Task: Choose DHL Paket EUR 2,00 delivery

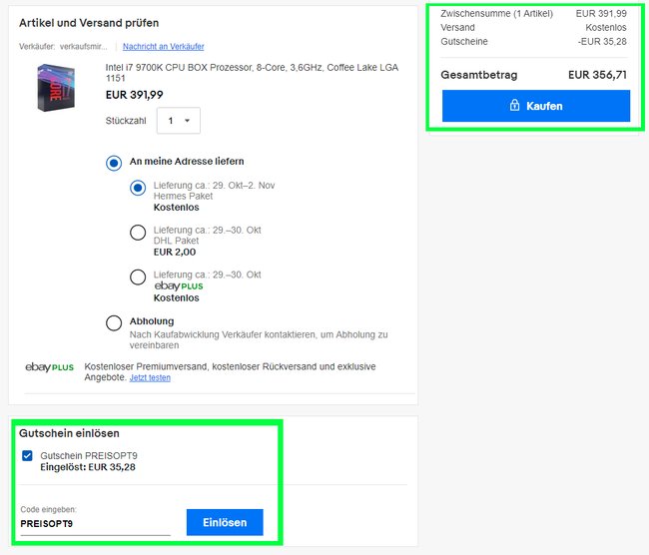Action: 138,233
